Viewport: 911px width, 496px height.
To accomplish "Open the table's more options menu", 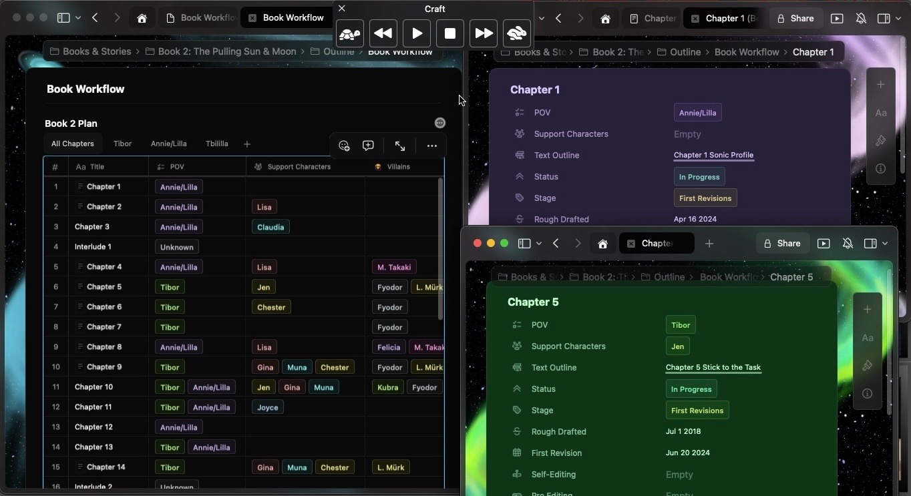I will (432, 146).
